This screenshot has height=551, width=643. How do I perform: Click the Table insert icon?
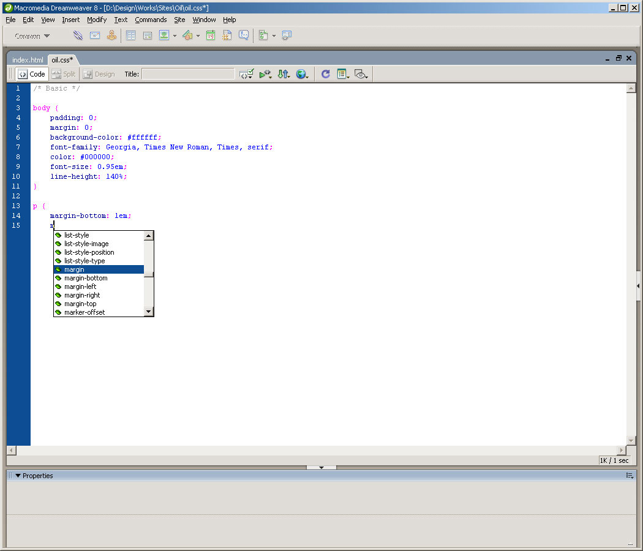point(131,36)
